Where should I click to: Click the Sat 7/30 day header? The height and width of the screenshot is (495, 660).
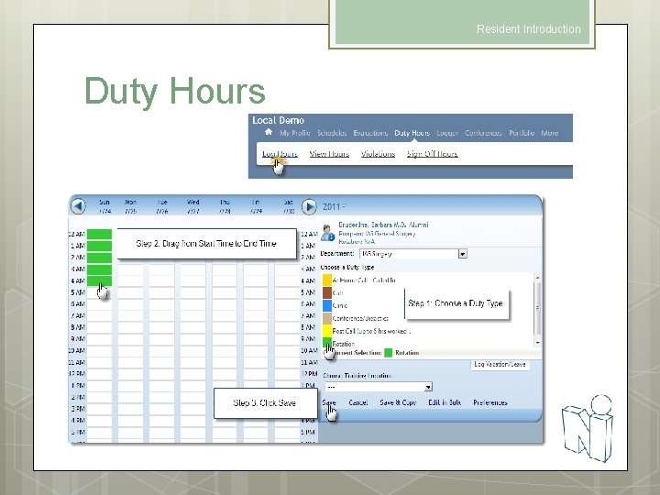pos(289,206)
